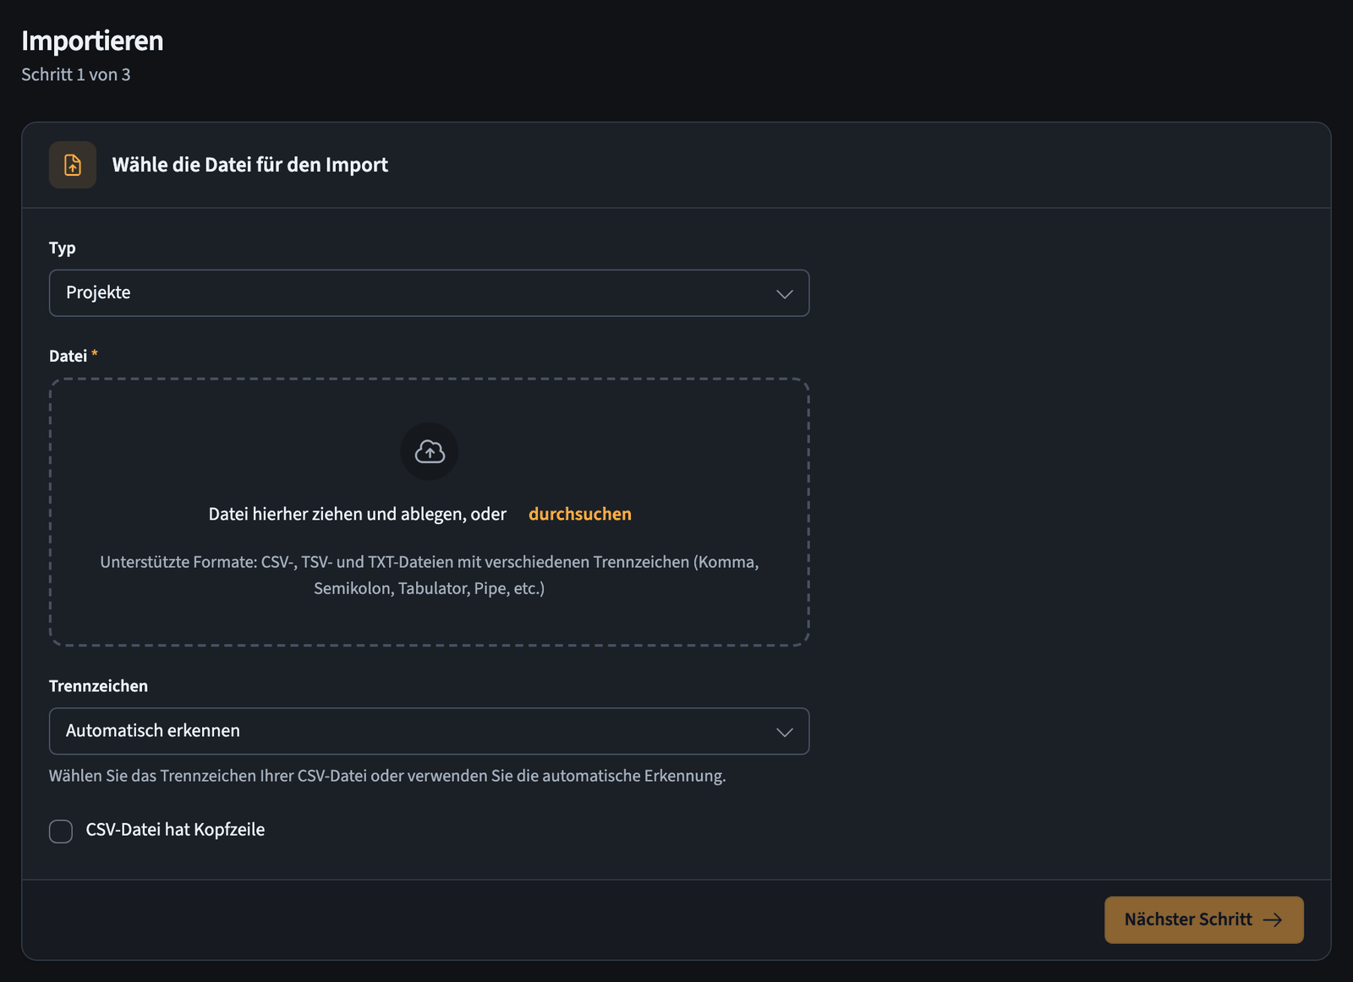Click the durchsuchen link
This screenshot has width=1353, height=982.
tap(580, 514)
